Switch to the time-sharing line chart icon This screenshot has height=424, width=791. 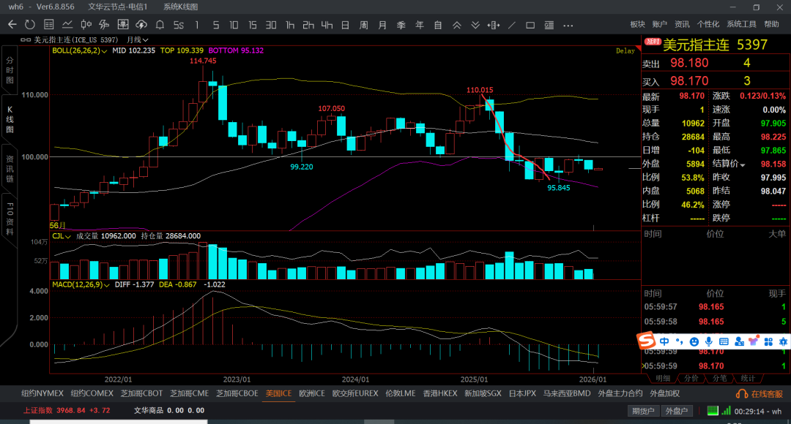click(67, 25)
